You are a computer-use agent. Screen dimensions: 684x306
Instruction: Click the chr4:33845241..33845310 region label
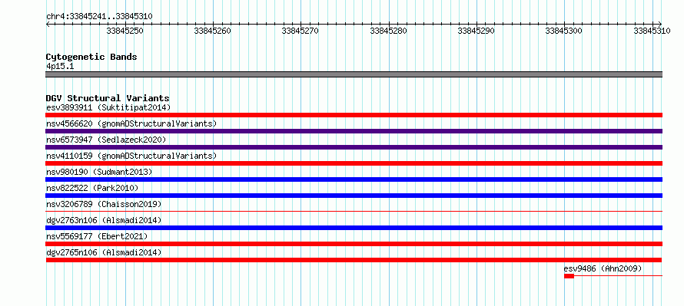[99, 16]
